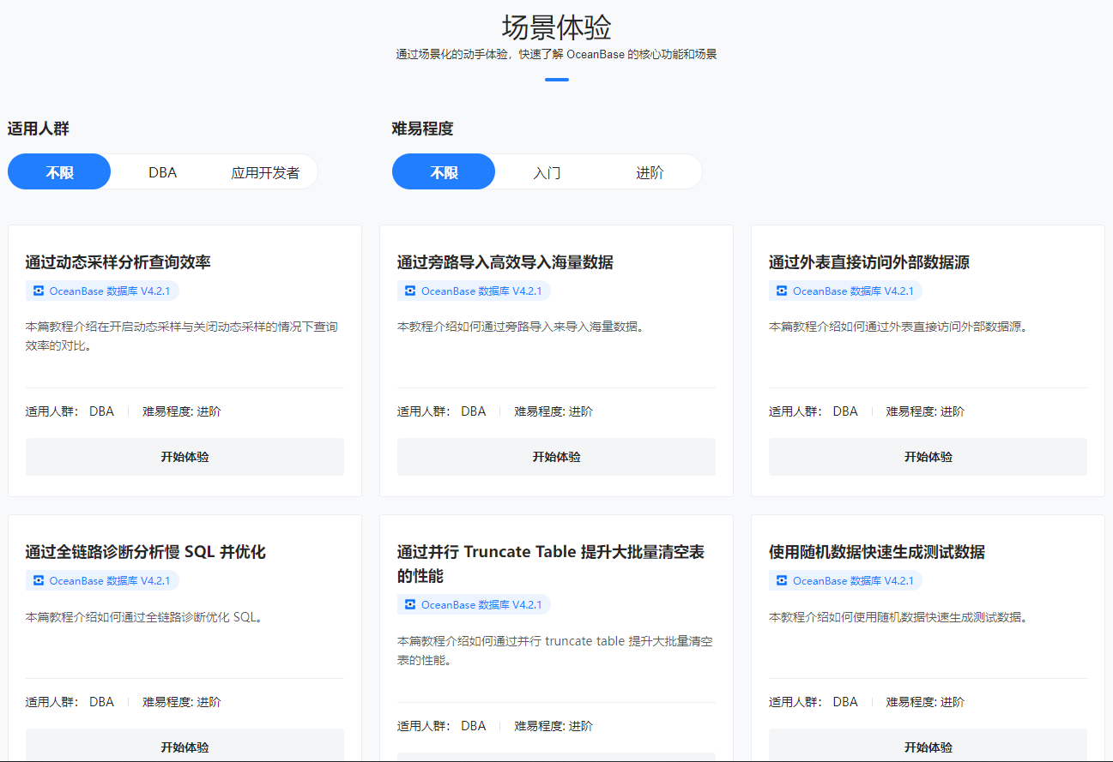Choose the 进阶 difficulty filter pill
1113x762 pixels.
click(650, 172)
